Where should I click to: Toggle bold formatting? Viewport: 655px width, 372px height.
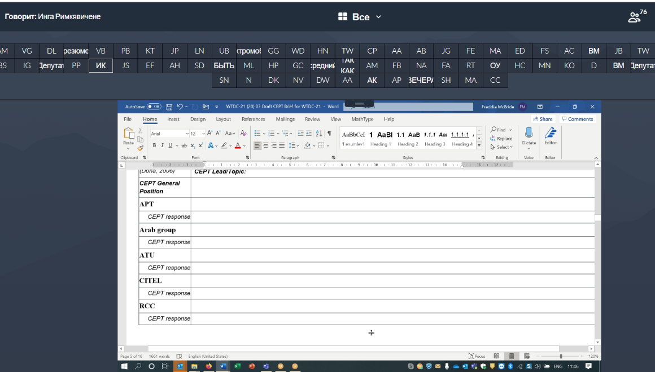[x=154, y=145]
